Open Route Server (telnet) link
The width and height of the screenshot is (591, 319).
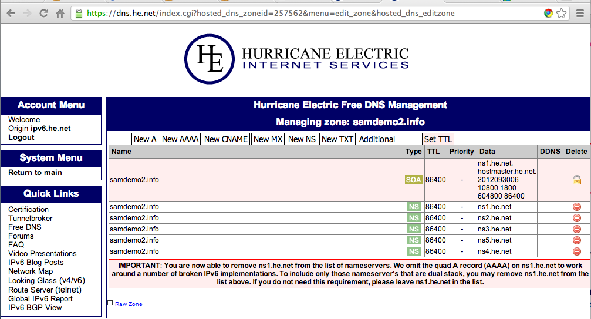[x=45, y=290]
